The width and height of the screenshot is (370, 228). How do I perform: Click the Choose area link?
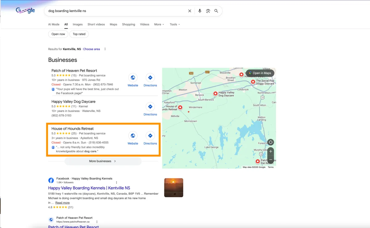92,49
